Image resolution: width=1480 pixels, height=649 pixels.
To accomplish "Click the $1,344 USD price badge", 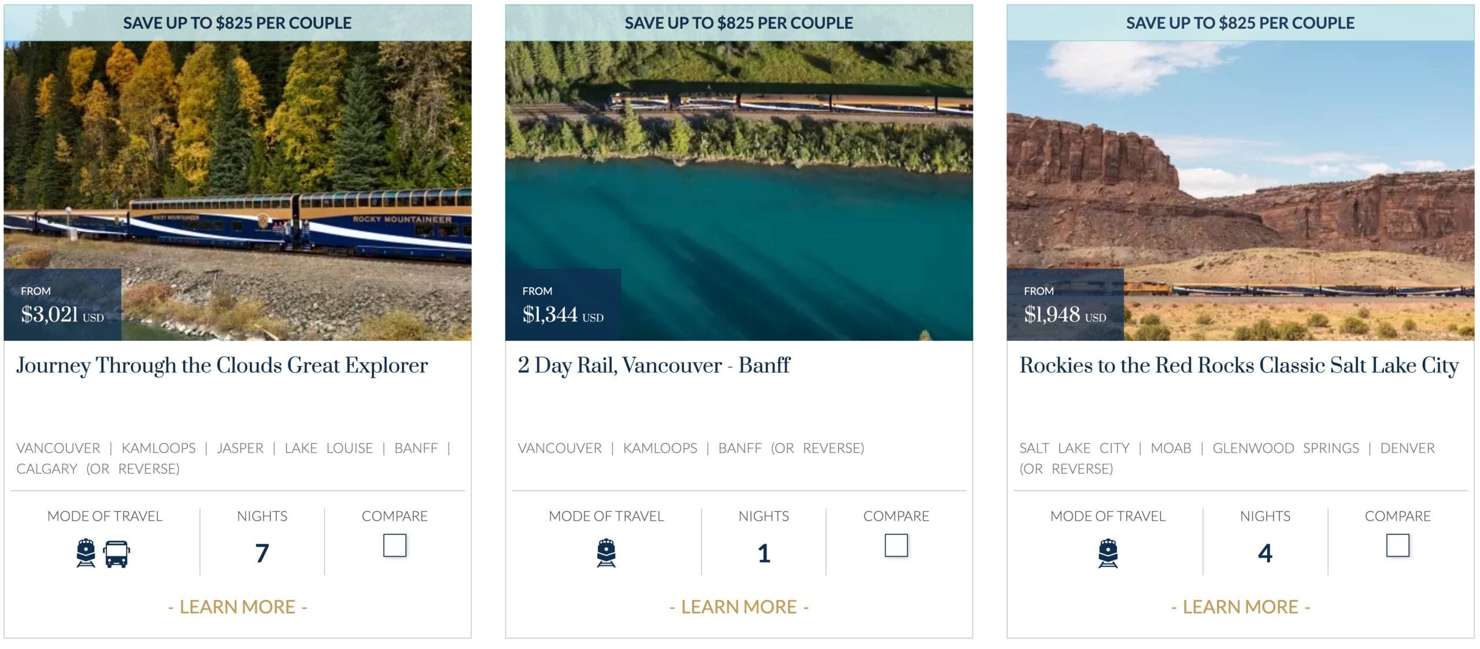I will pyautogui.click(x=563, y=305).
